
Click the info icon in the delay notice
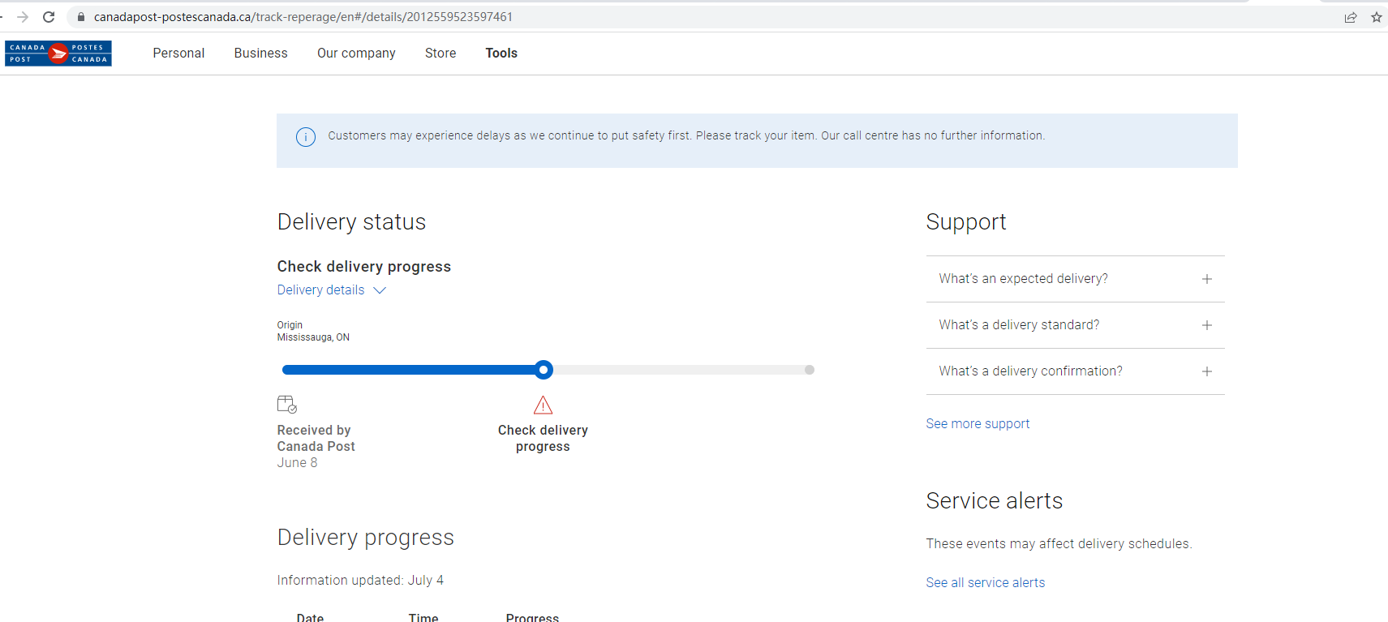pyautogui.click(x=306, y=137)
